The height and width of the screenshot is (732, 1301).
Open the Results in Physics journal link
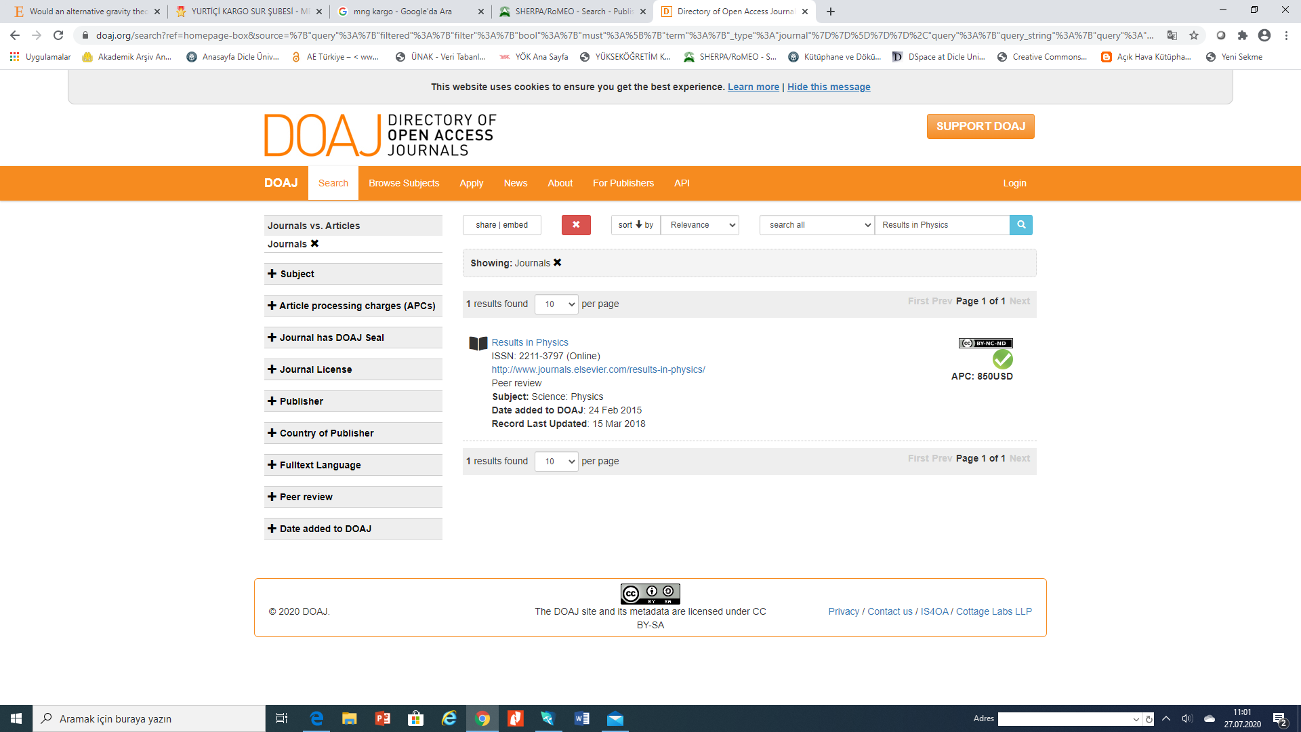pos(530,342)
